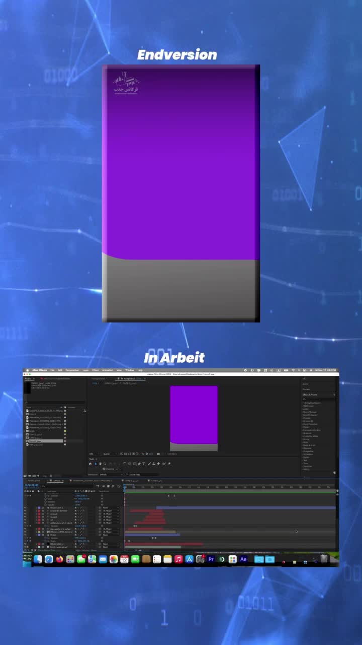This screenshot has width=362, height=645.
Task: Open the Workspace Default dropdown
Action: (x=112, y=475)
